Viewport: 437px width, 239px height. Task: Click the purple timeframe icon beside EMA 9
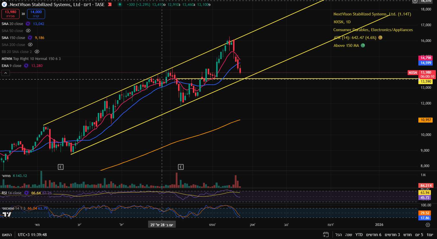26,65
